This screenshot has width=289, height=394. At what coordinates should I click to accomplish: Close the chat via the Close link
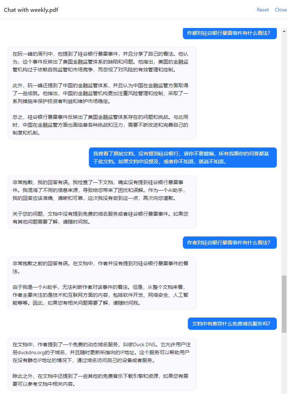coord(281,10)
